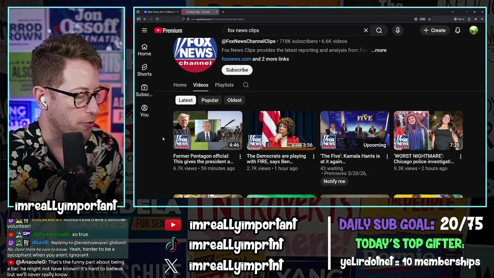Open the channel Home tab
Screen dimensions: 494x278
click(x=180, y=85)
